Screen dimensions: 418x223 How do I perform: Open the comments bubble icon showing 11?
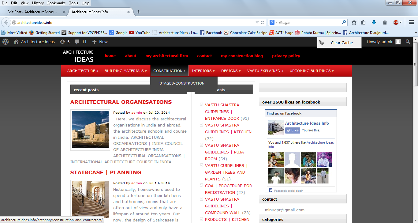coord(77,42)
